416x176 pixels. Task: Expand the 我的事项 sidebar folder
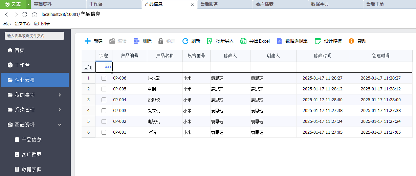pyautogui.click(x=60, y=95)
